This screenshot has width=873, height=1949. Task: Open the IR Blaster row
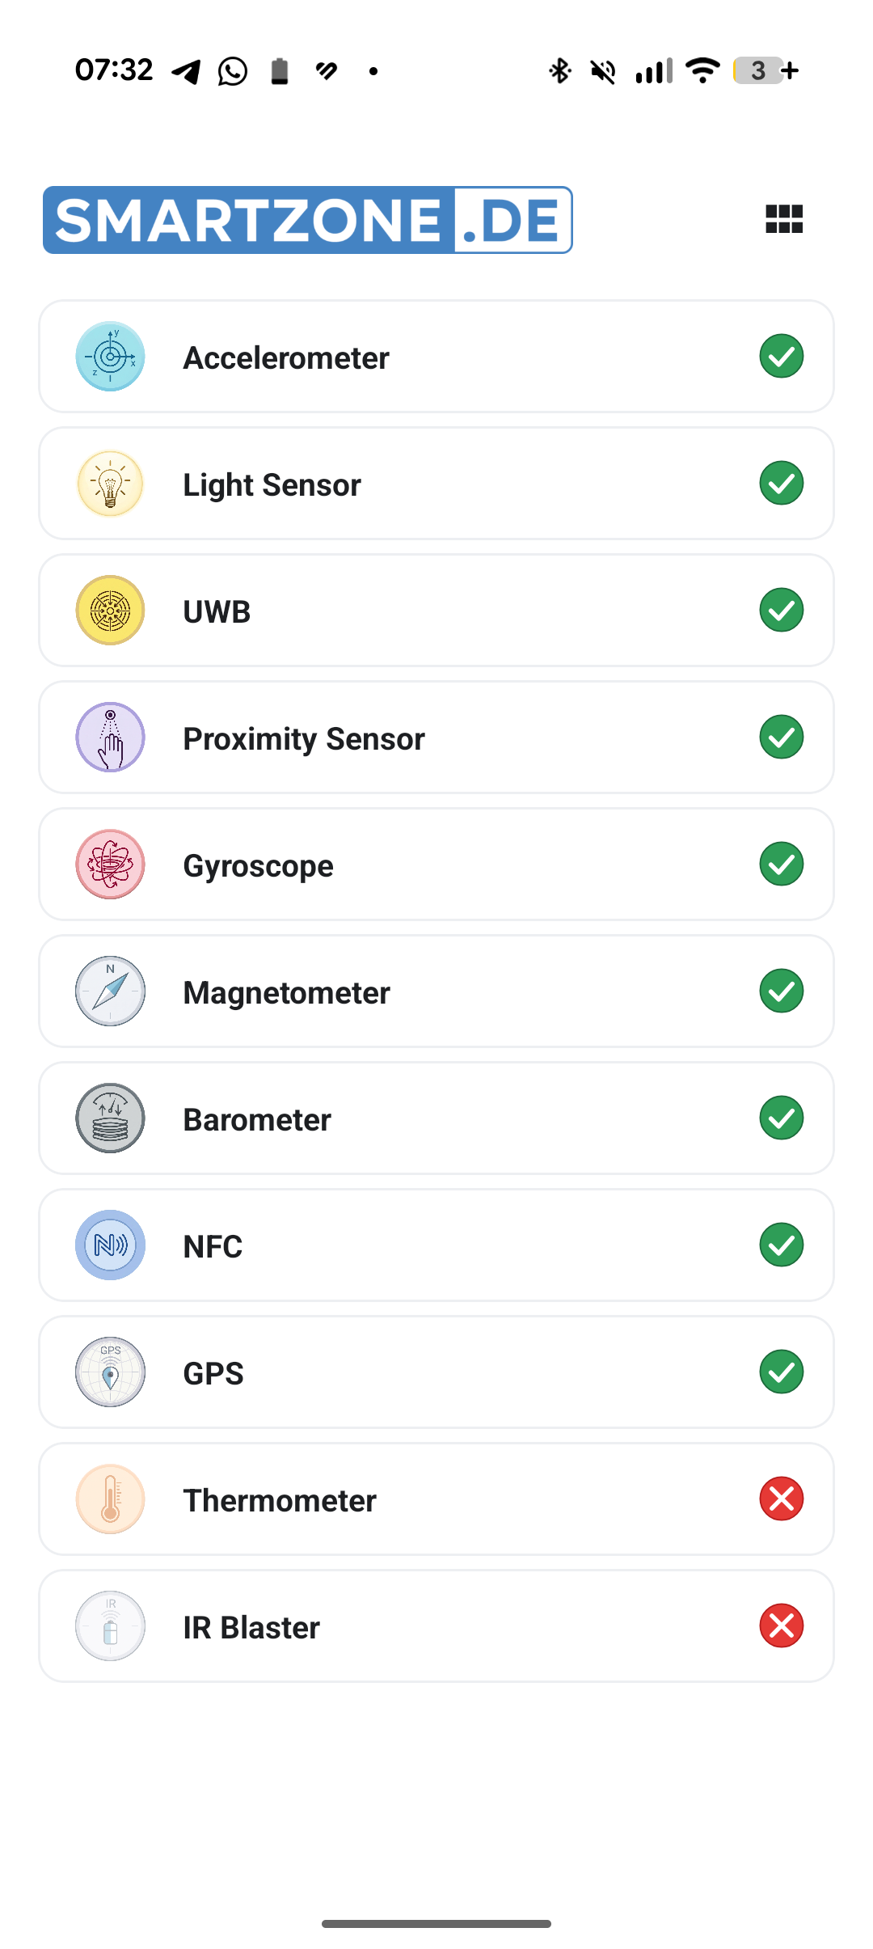coord(436,1626)
